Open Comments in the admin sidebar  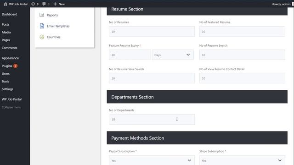pos(9,48)
